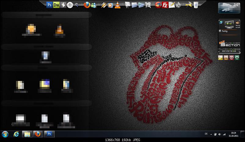The height and width of the screenshot is (142, 245).
Task: Open the DE language selector in the tray
Action: (206, 134)
